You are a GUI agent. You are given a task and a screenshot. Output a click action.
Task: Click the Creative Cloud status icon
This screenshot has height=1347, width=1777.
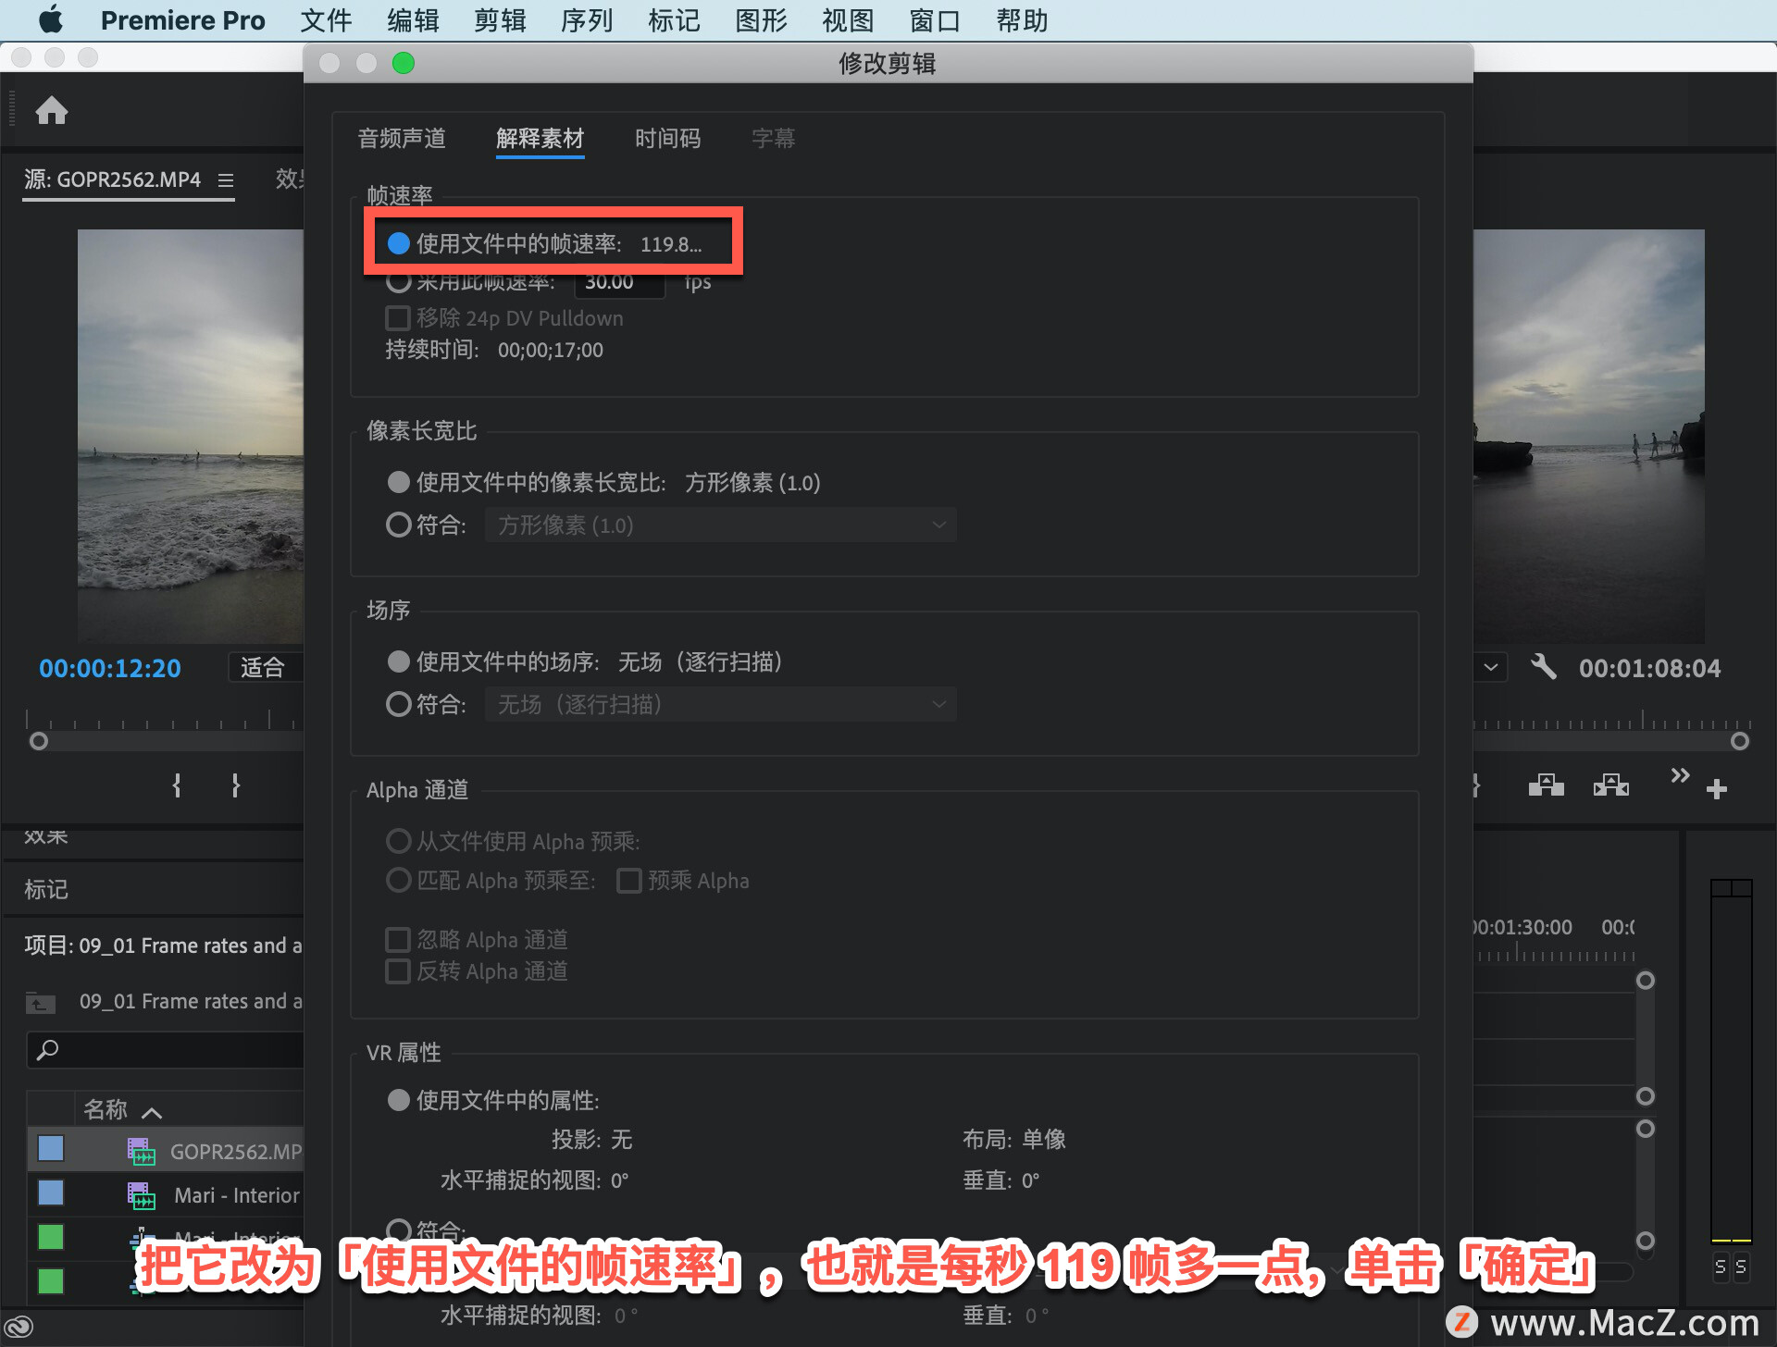coord(19,1328)
